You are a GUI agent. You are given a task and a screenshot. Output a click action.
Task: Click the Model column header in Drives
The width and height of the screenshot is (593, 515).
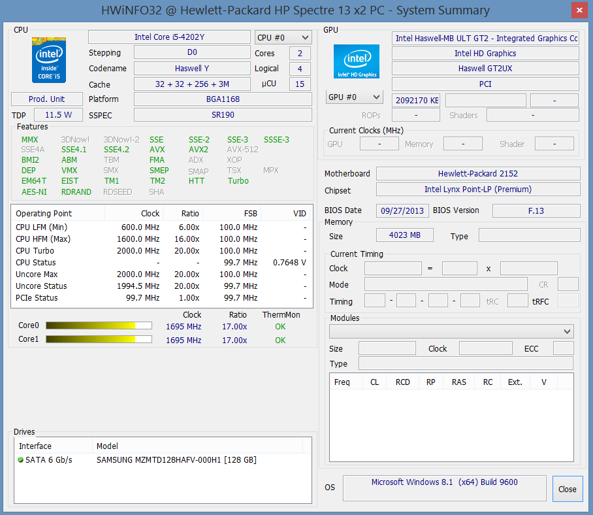(x=197, y=446)
